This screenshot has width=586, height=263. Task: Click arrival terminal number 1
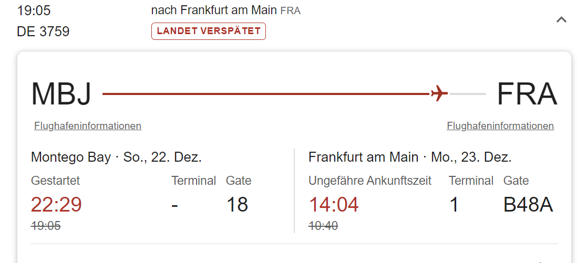pos(454,204)
